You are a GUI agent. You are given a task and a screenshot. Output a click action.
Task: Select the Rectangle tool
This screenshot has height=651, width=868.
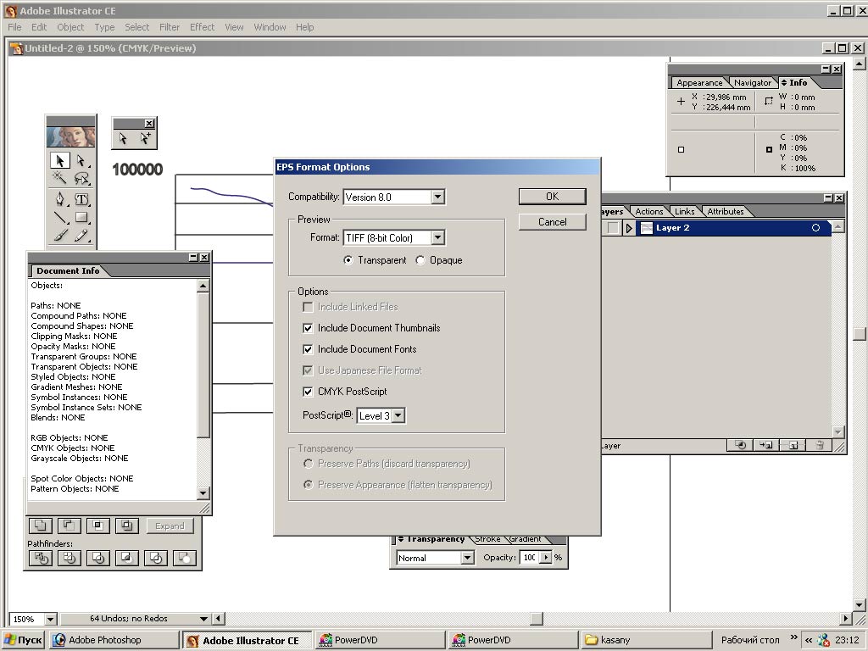point(81,218)
